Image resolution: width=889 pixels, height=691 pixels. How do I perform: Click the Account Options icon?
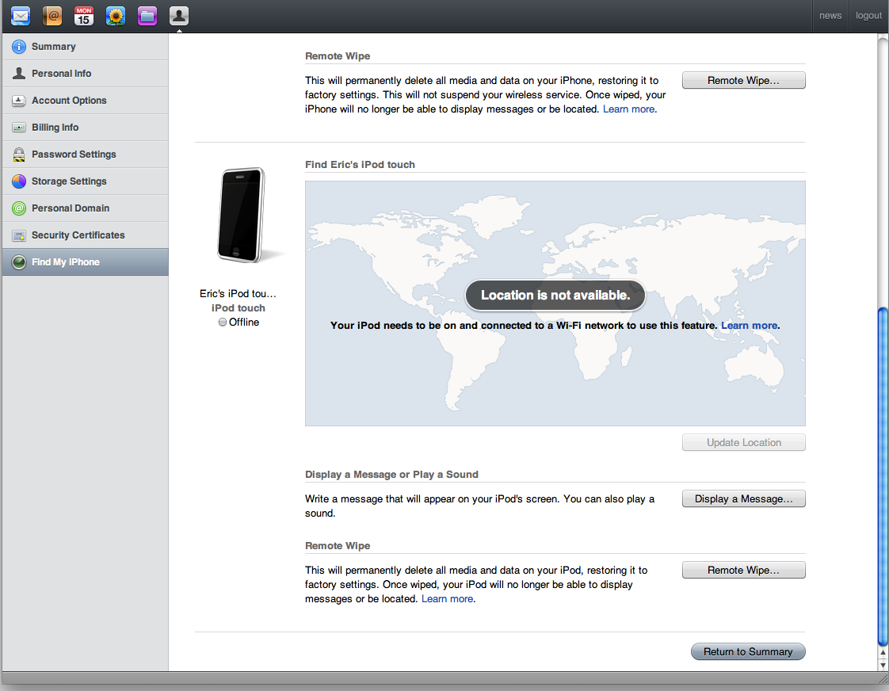[x=19, y=101]
